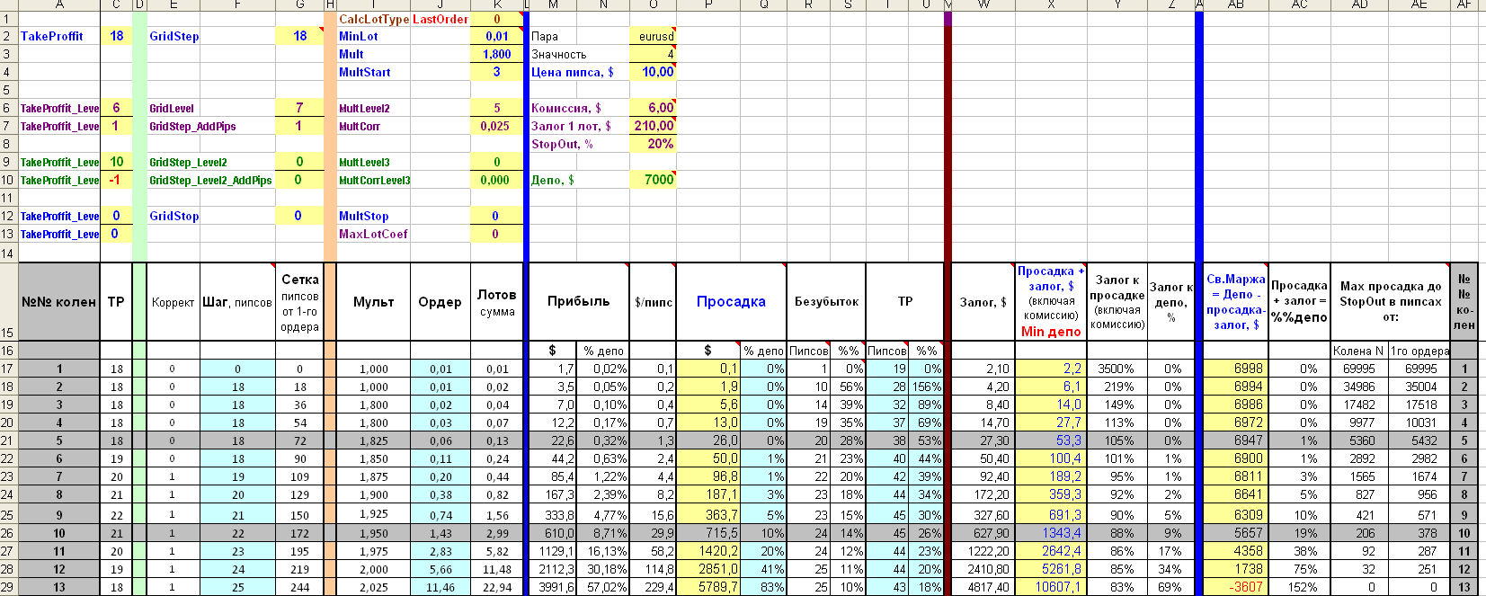Select the GridStep label cell
The image size is (1486, 596).
click(209, 36)
